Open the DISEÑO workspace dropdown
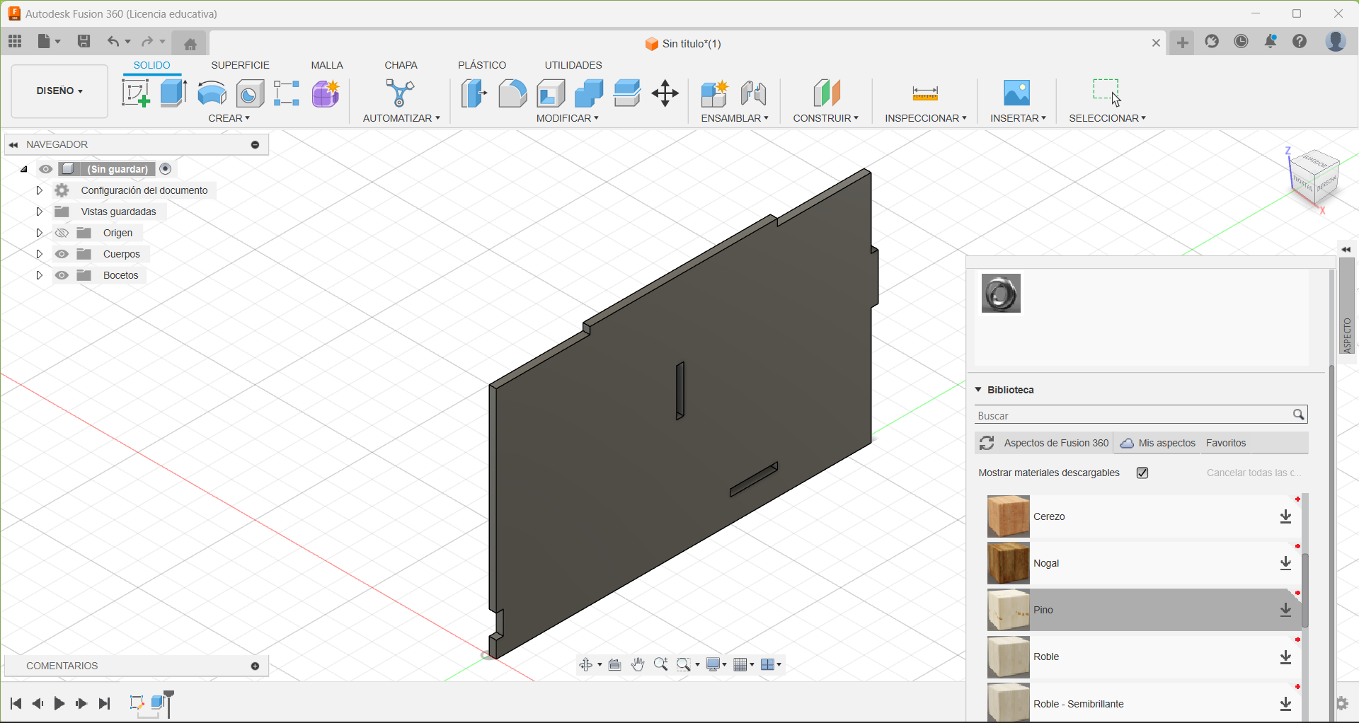 (x=59, y=91)
